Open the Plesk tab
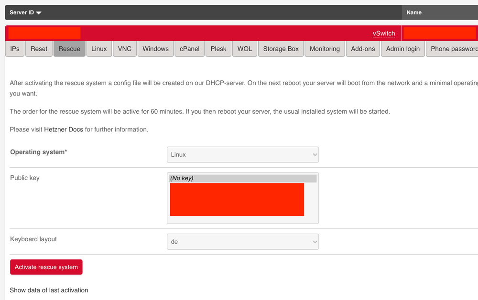The image size is (478, 300). coord(218,49)
